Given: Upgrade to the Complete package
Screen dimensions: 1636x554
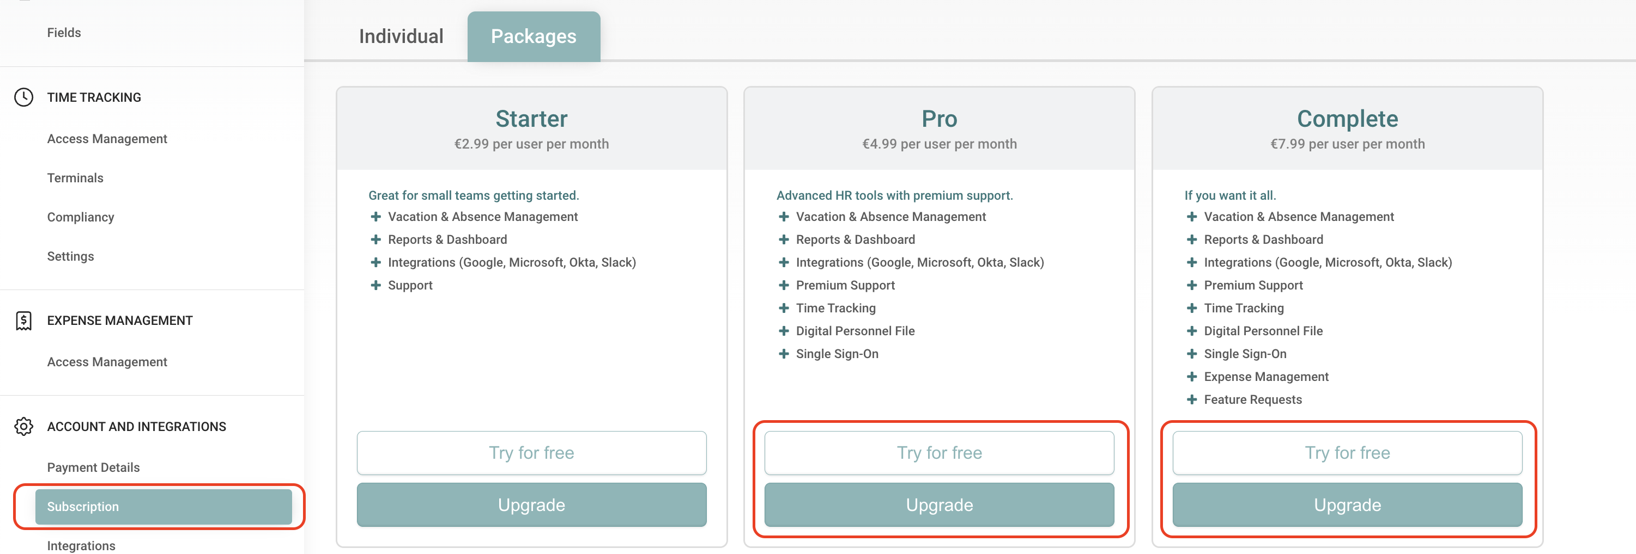Looking at the screenshot, I should [1347, 504].
